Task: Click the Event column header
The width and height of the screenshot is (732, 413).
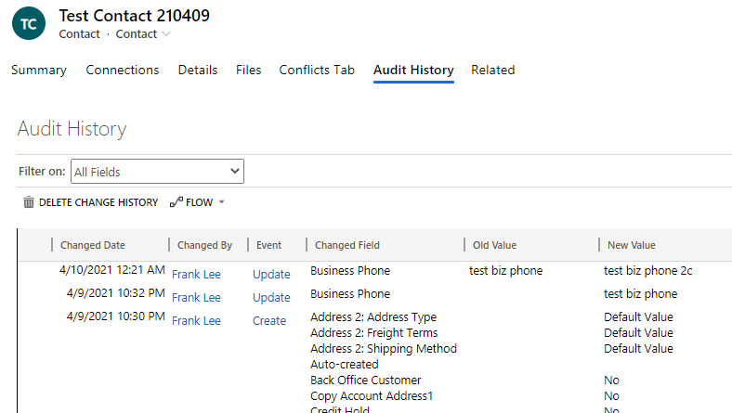Action: point(269,245)
